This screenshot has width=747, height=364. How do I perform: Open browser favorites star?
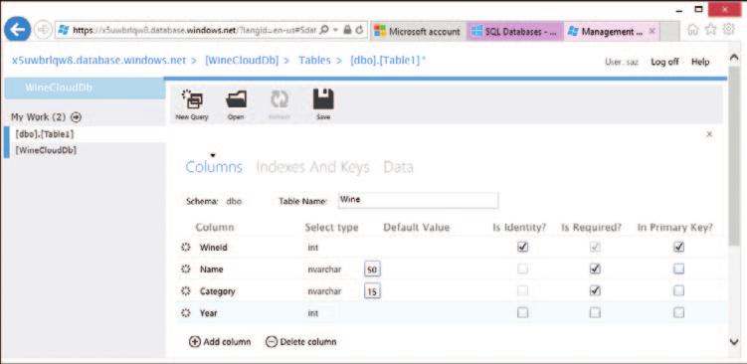tap(711, 30)
